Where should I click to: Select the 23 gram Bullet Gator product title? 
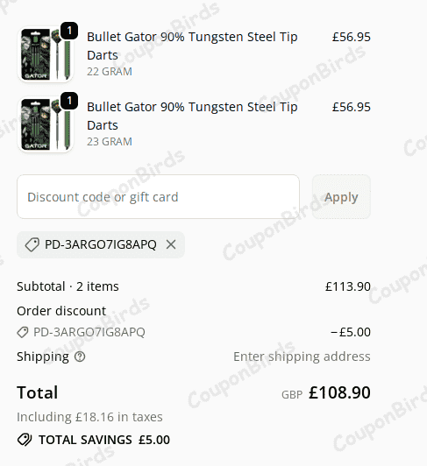coord(192,116)
